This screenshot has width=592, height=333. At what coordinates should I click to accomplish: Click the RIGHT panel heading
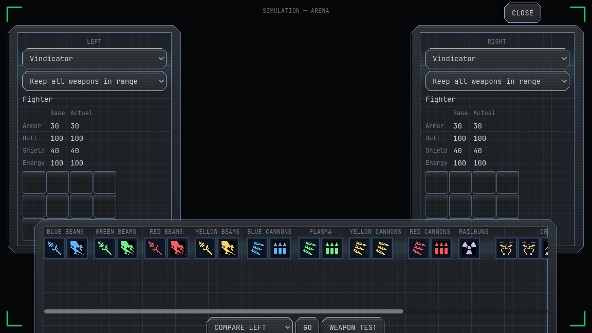(x=497, y=42)
